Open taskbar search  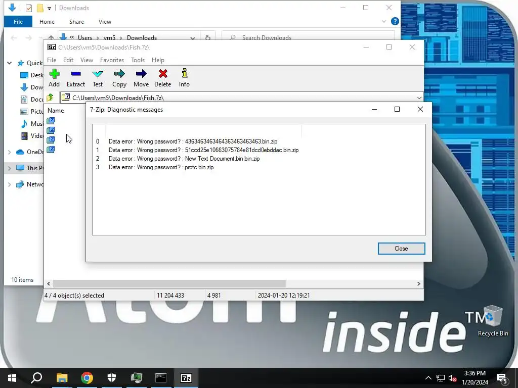tap(36, 378)
